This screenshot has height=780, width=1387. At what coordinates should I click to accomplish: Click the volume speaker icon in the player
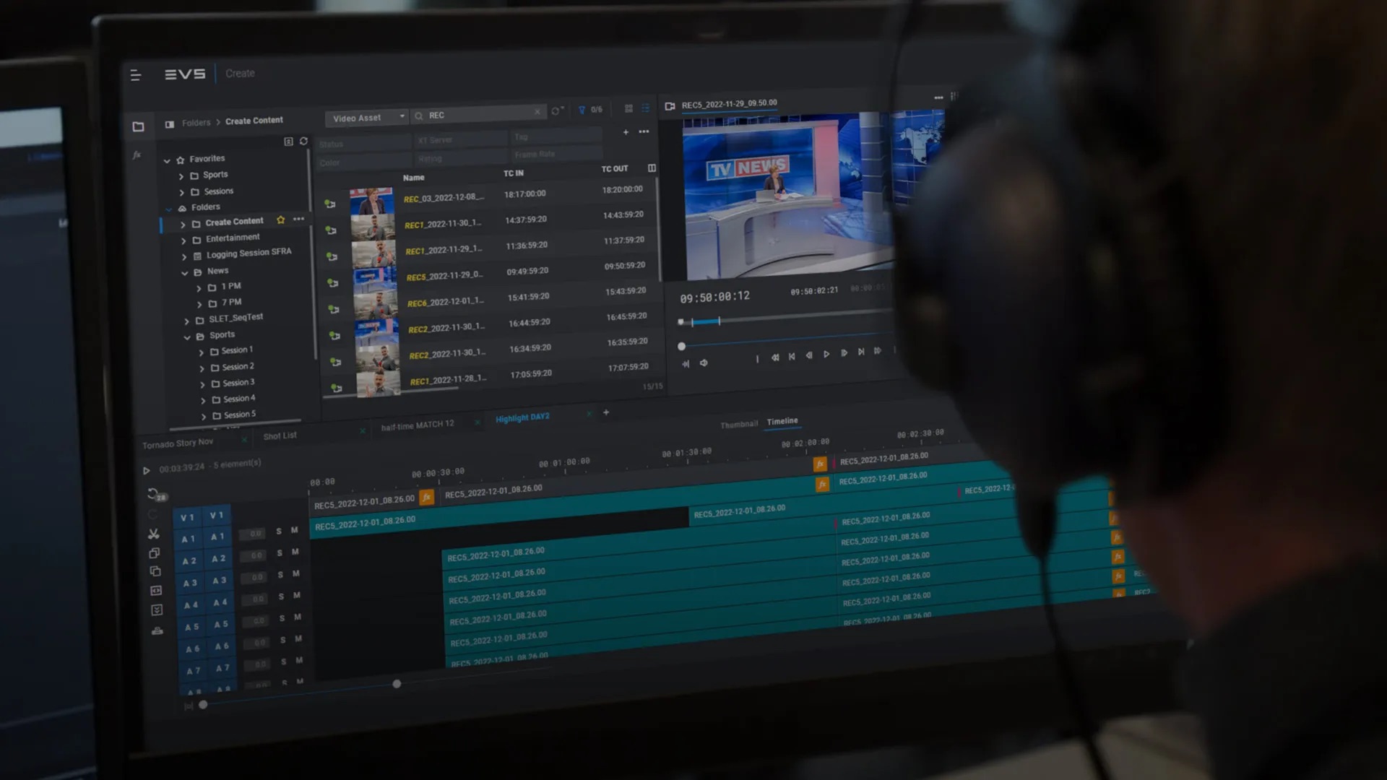(704, 363)
